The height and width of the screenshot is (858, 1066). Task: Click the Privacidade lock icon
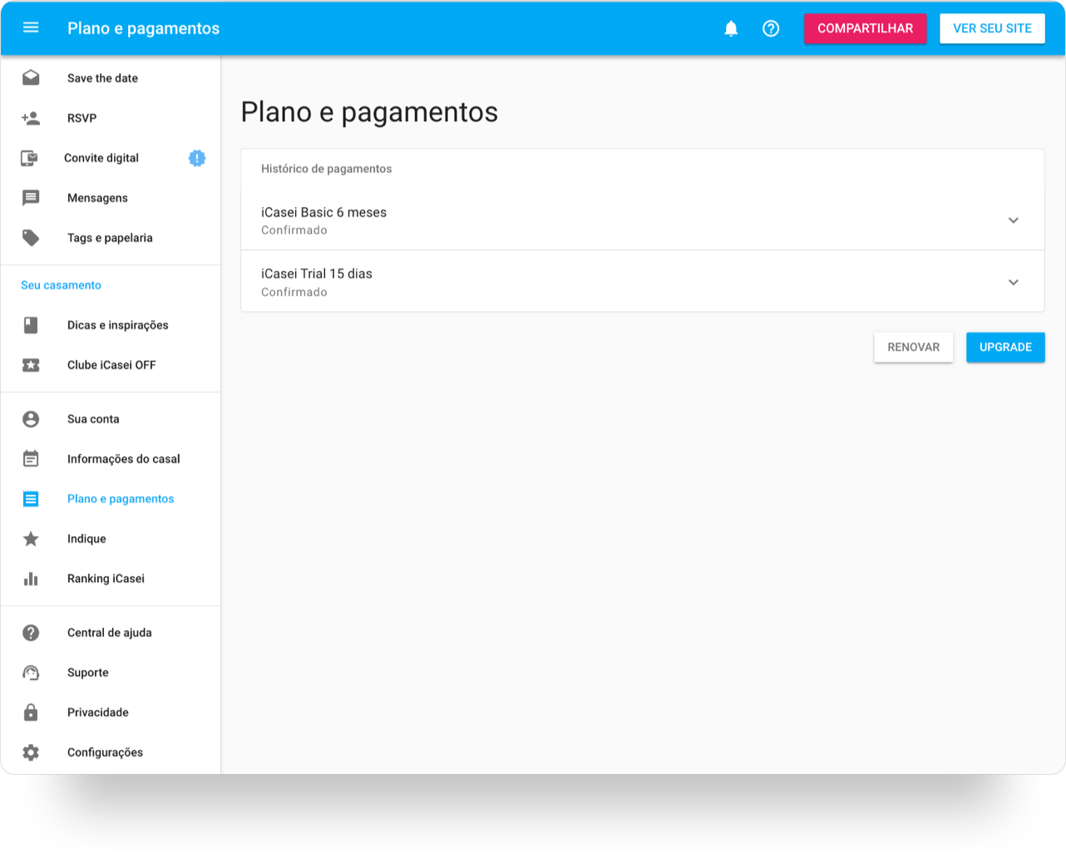tap(31, 713)
